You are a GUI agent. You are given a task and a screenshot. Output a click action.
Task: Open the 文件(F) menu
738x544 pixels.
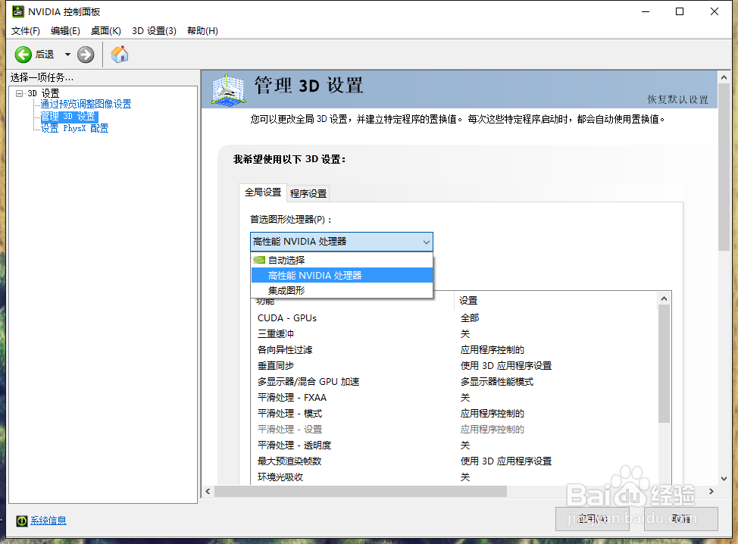click(x=26, y=30)
